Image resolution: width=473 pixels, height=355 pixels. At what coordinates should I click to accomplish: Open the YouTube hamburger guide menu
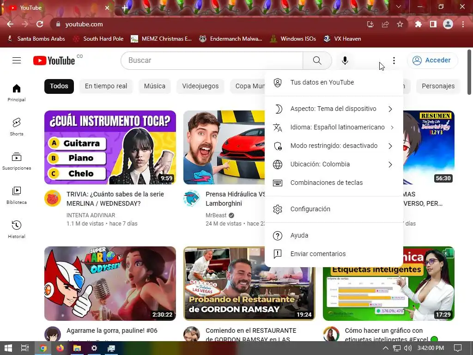17,61
